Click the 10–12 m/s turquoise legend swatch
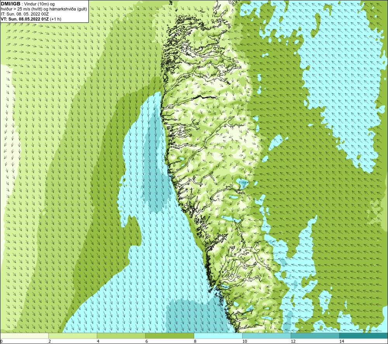 pos(267,335)
